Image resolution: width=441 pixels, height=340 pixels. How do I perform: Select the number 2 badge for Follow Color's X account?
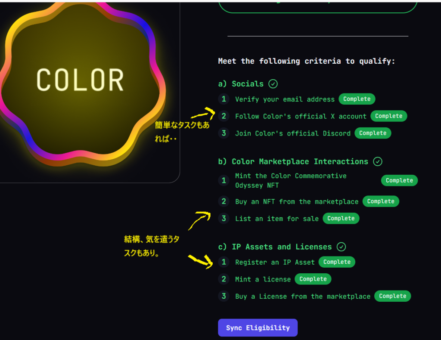tap(224, 116)
